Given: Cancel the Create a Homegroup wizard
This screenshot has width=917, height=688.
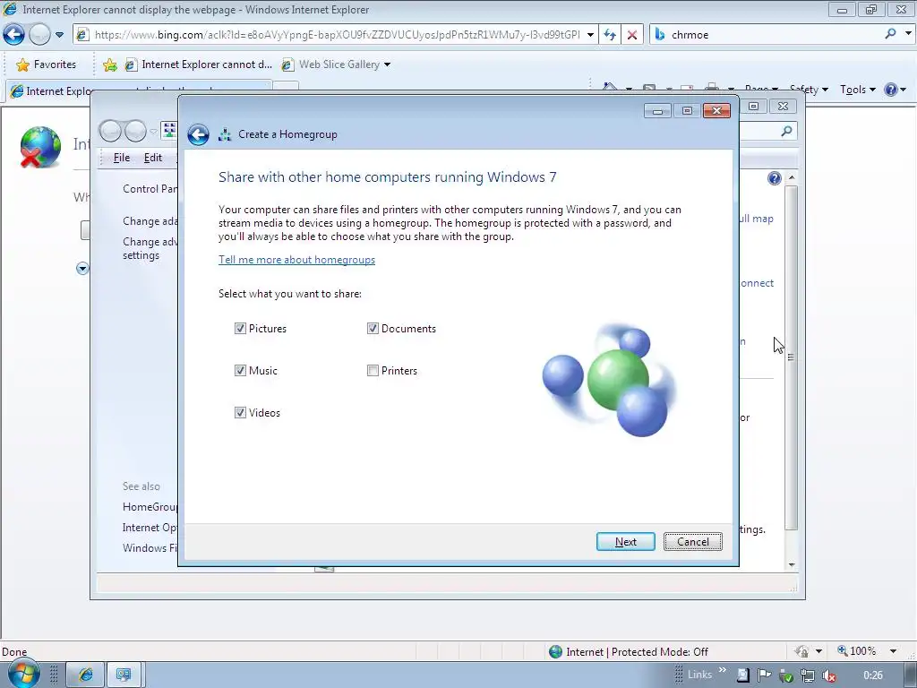Looking at the screenshot, I should 692,542.
